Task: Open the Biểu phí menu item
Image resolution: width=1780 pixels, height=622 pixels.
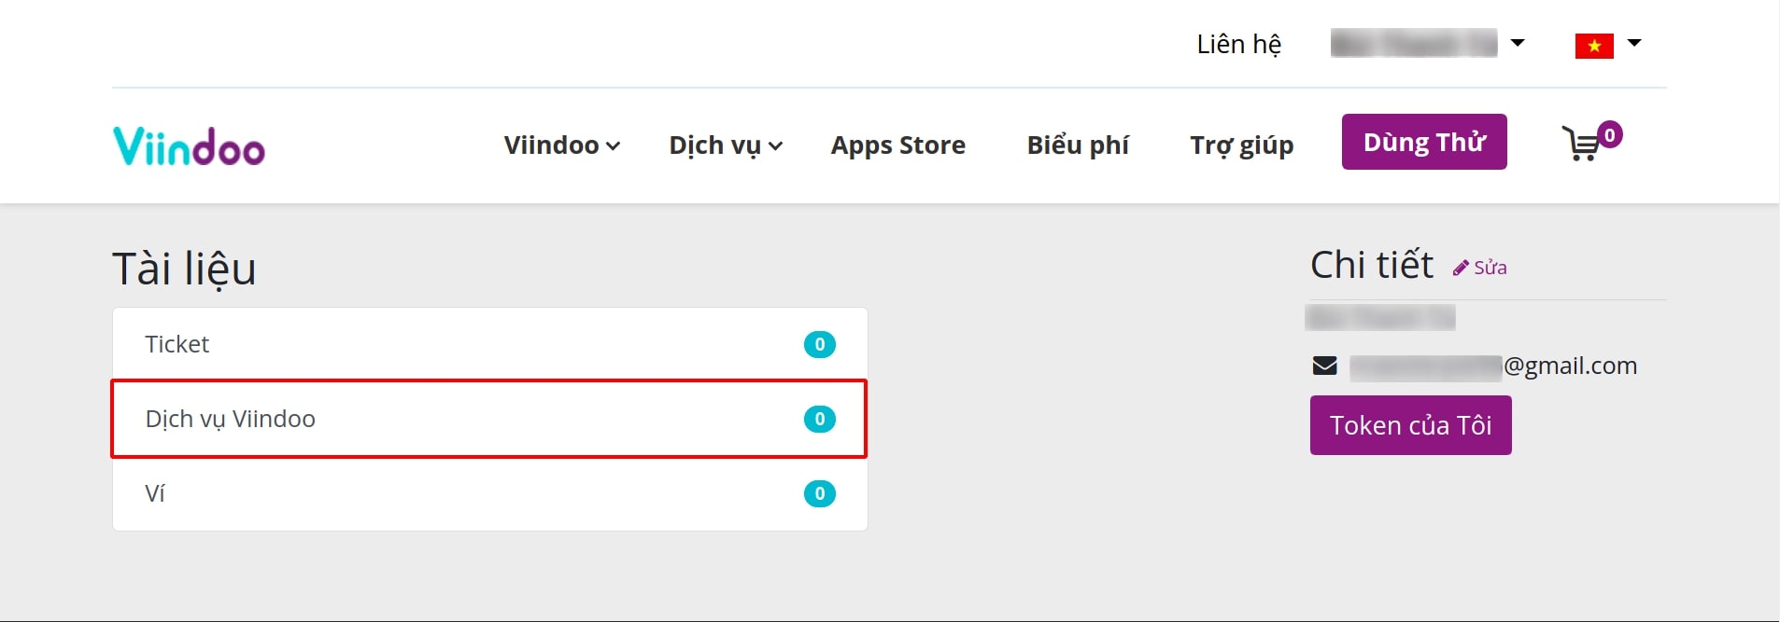Action: coord(1078,145)
